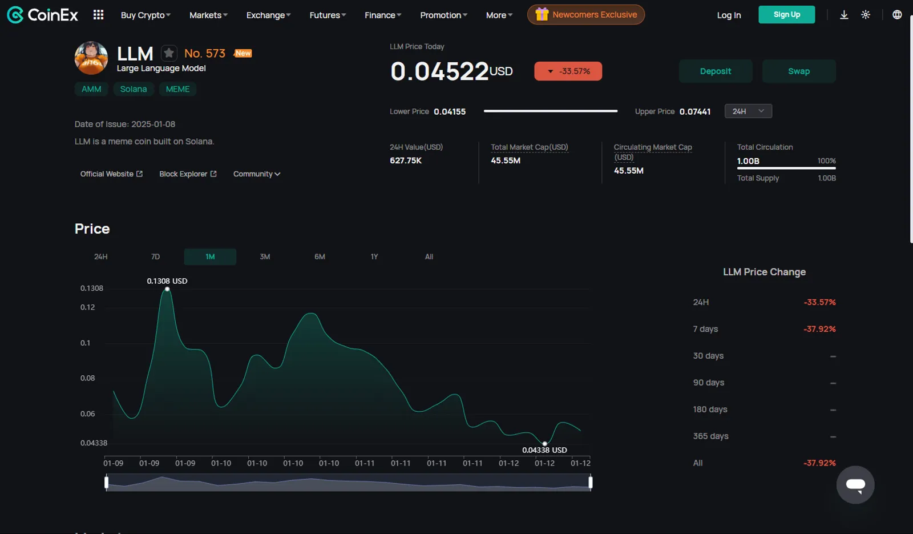
Task: Expand the Community links dropdown
Action: coord(257,174)
